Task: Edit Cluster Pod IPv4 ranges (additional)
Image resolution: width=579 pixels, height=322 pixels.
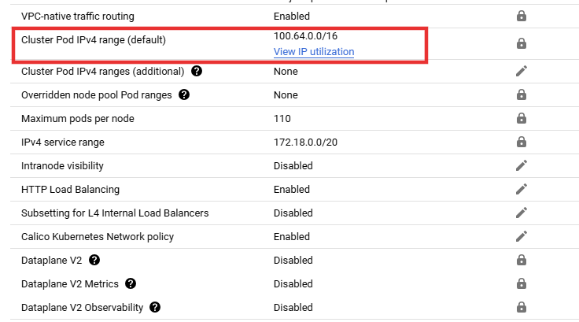Action: pyautogui.click(x=521, y=71)
